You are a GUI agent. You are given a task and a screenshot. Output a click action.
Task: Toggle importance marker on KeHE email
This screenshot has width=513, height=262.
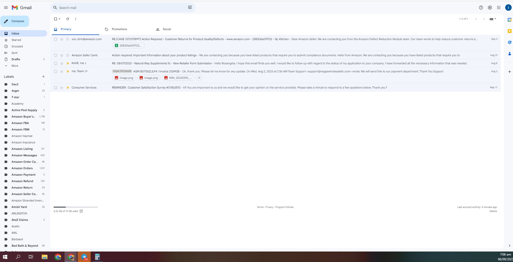(x=68, y=63)
